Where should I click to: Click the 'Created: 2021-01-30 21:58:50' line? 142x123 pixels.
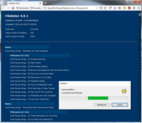21,24
